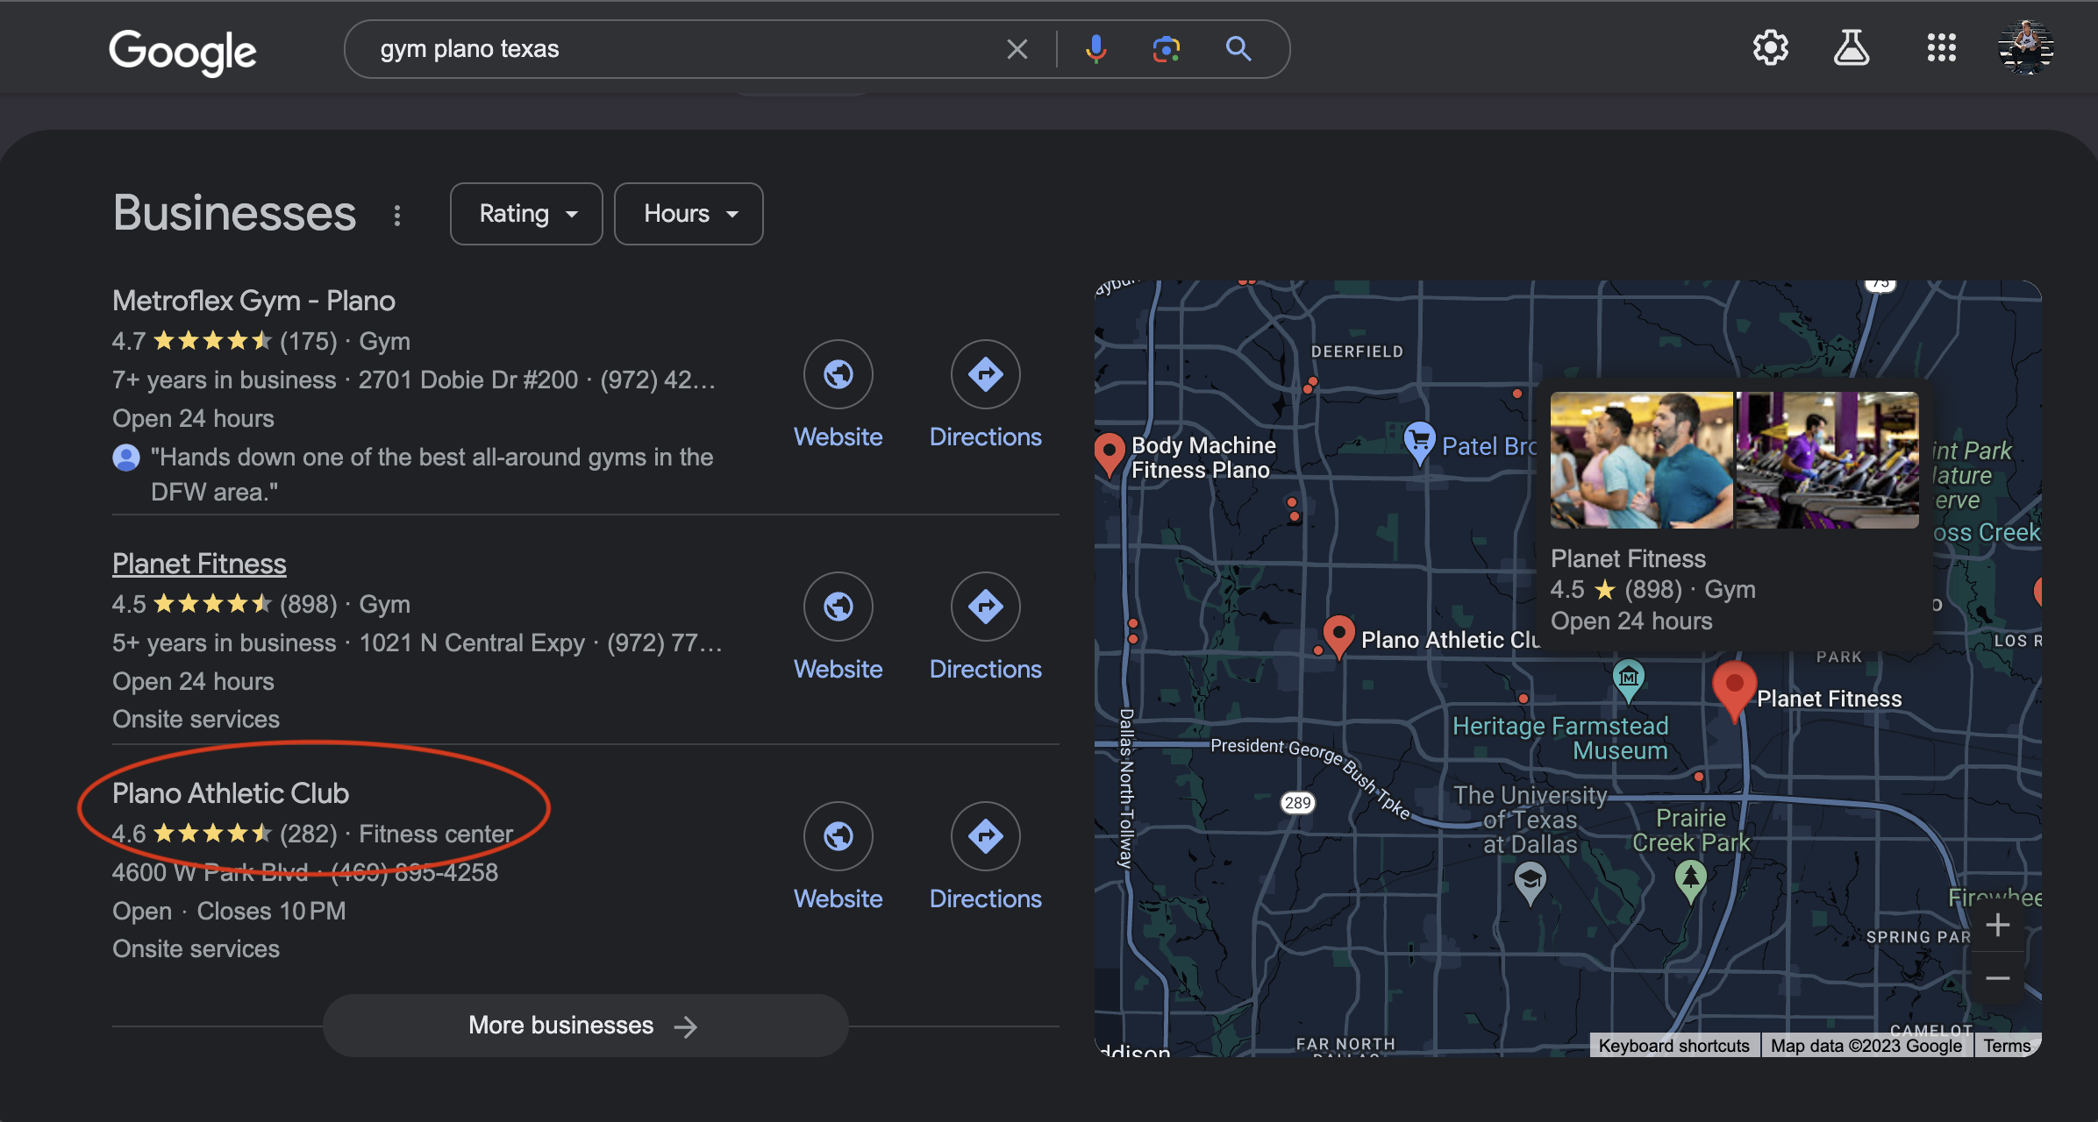Click Metroflex review quote text
Screen dimensions: 2098x1122
click(x=432, y=474)
